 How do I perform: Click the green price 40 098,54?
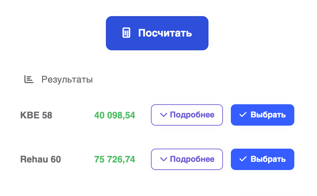click(x=114, y=115)
